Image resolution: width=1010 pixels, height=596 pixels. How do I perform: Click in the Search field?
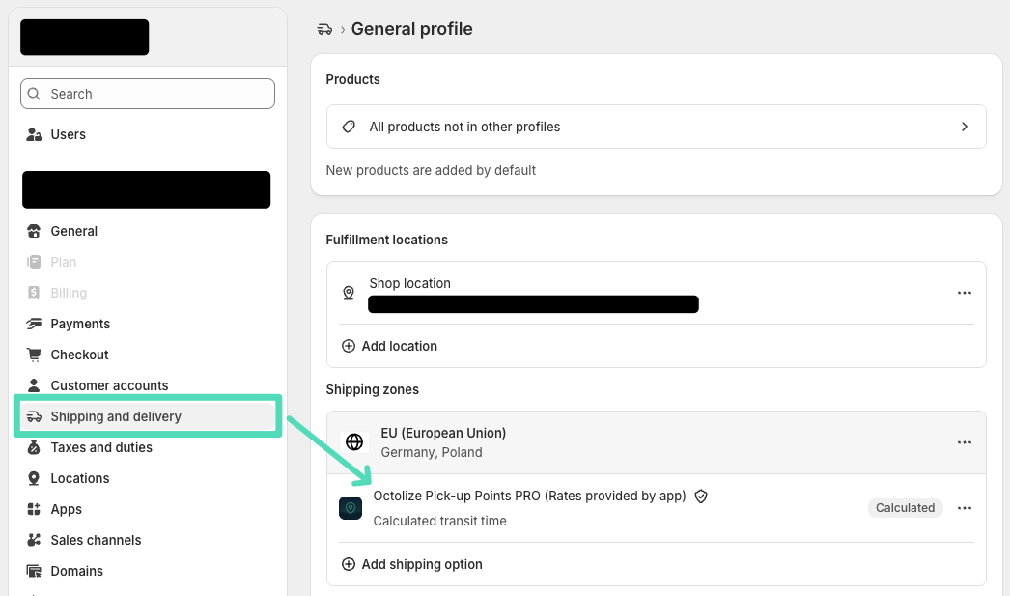[148, 94]
